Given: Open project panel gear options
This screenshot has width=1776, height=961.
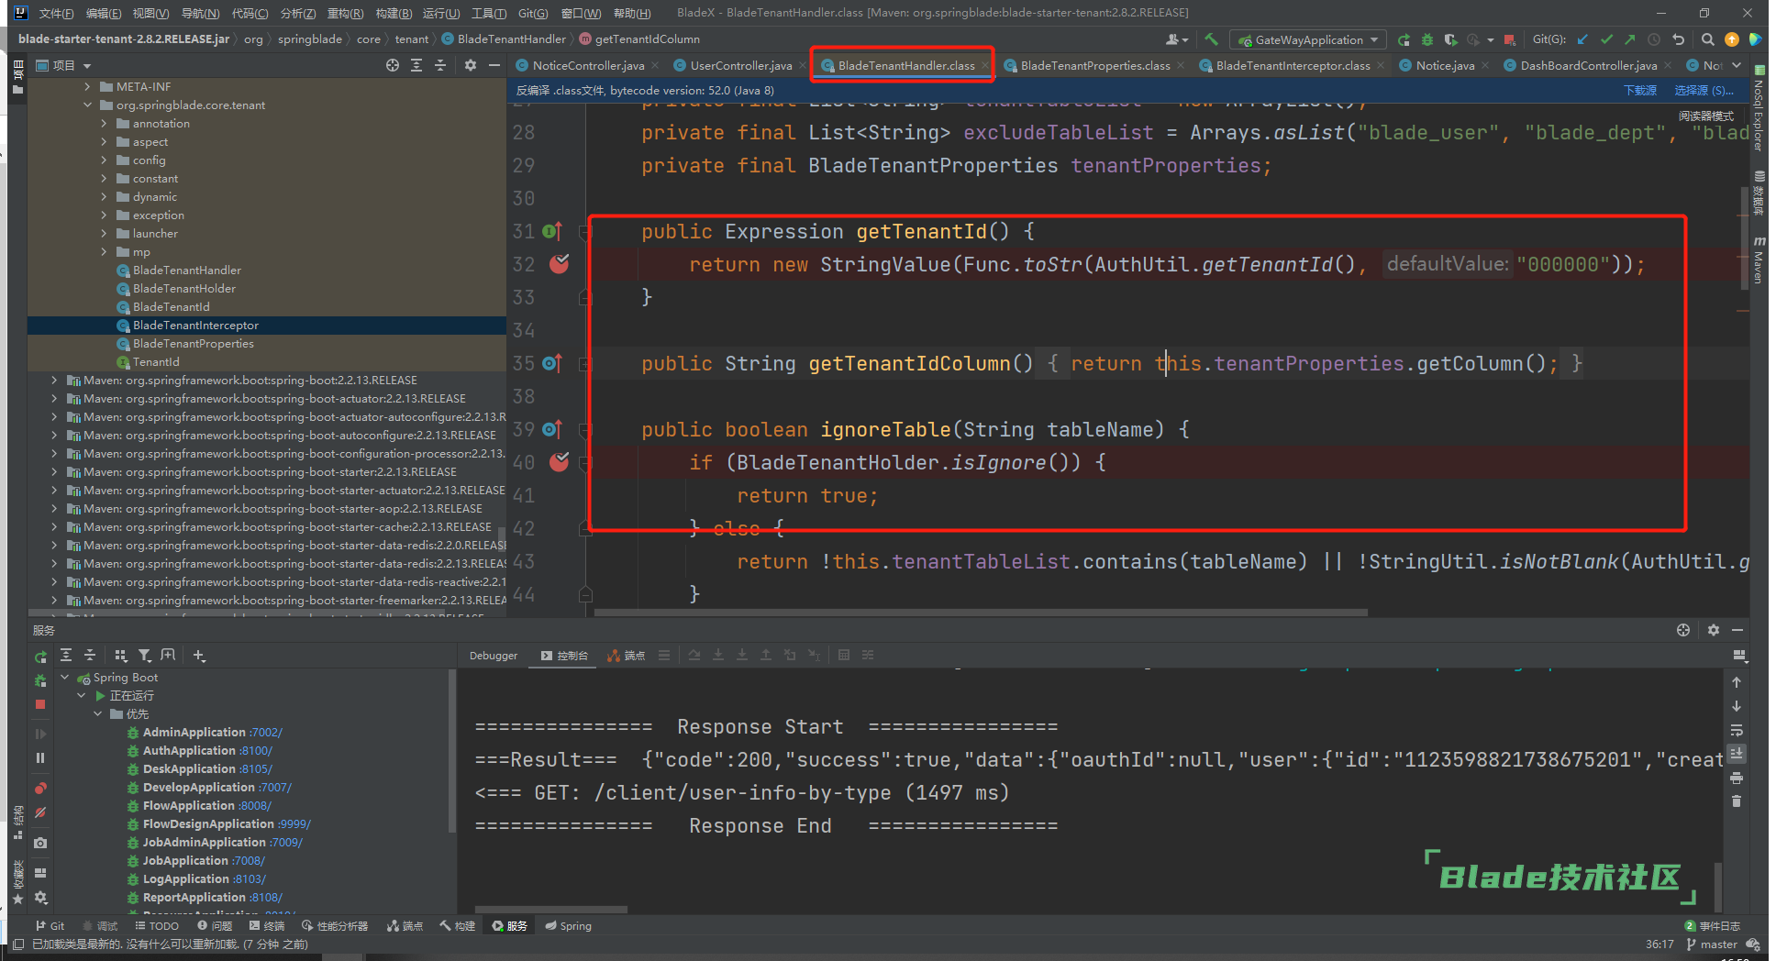Looking at the screenshot, I should pos(471,65).
